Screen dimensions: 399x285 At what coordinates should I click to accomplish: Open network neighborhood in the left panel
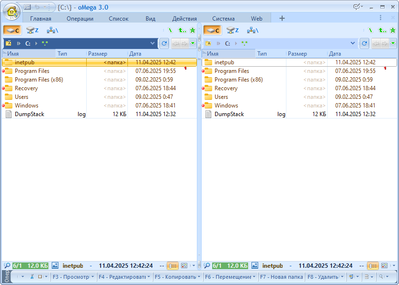coord(52,30)
